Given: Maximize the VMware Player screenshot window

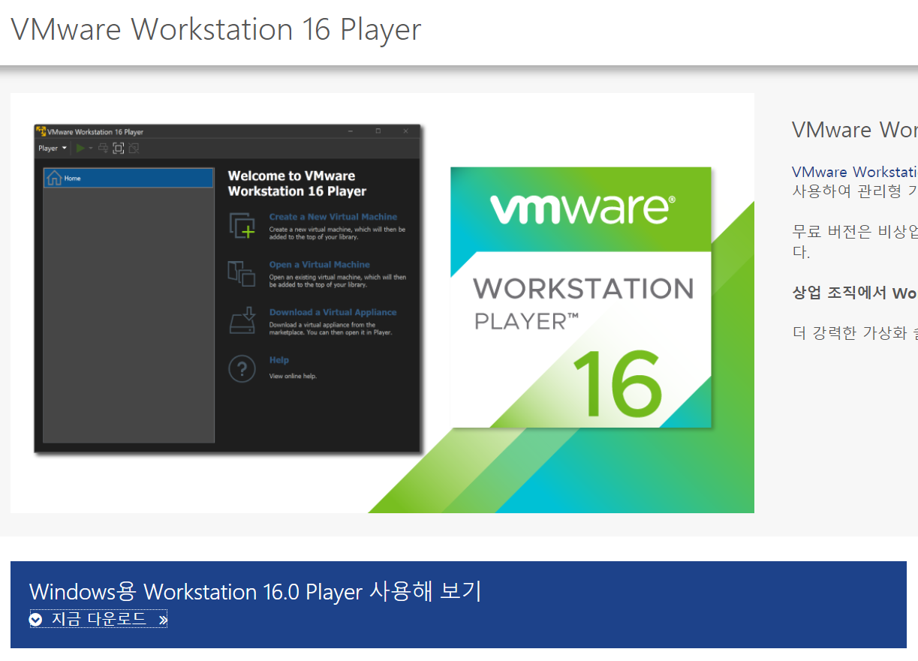Looking at the screenshot, I should tap(378, 131).
